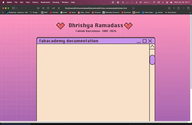Open the Wi-Fi menu bar icon
This screenshot has width=192, height=125.
pyautogui.click(x=154, y=2)
